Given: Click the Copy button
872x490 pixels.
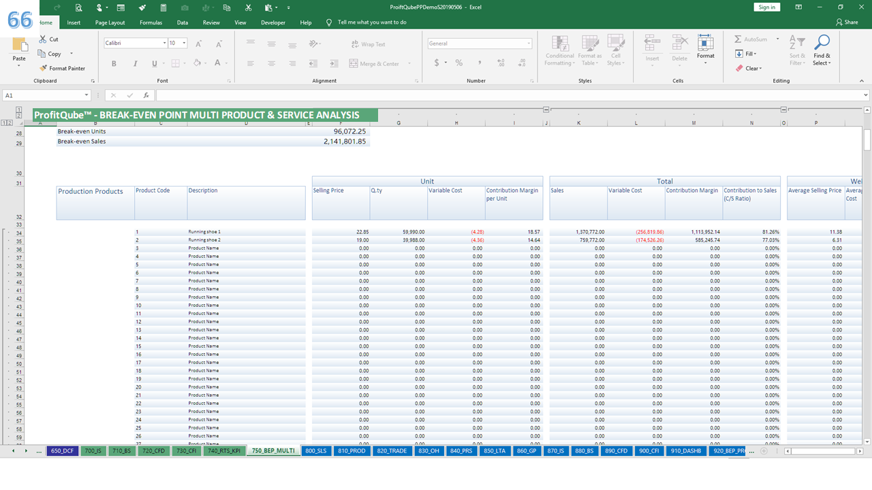Looking at the screenshot, I should click(50, 54).
